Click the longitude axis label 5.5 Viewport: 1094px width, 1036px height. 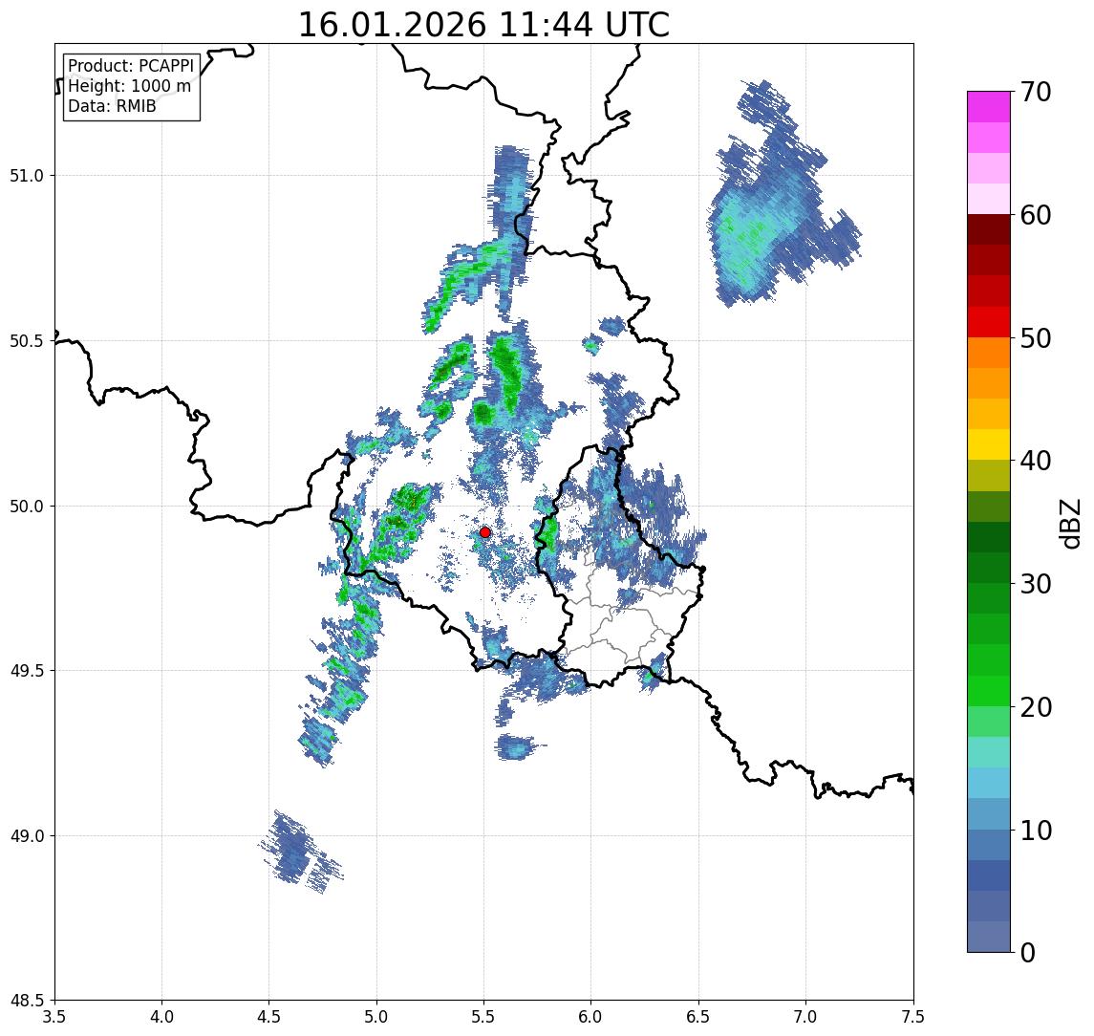pos(483,1017)
